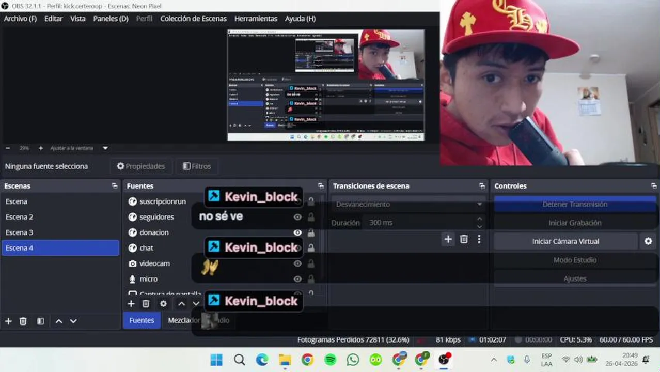Remove transition with the trash icon
The width and height of the screenshot is (660, 372).
[464, 239]
